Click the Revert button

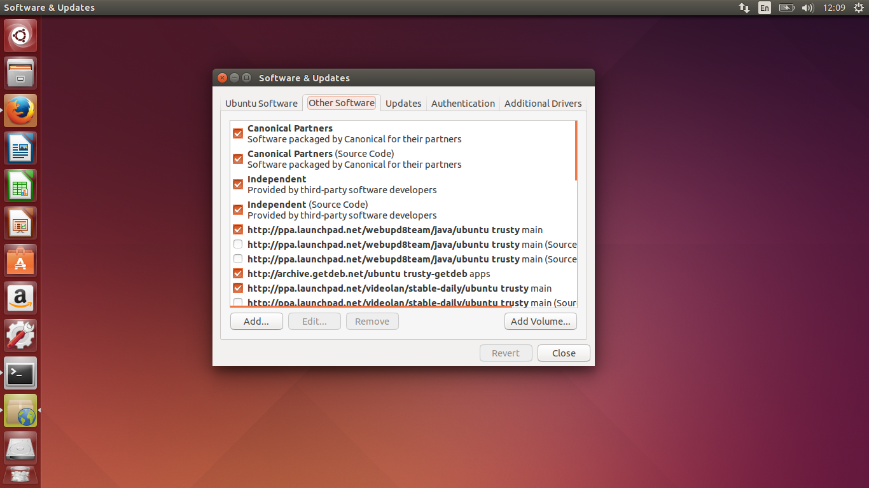(x=506, y=353)
